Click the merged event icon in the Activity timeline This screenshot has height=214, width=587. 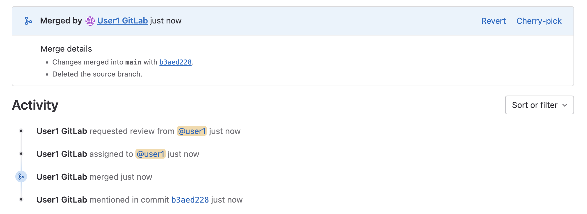[x=21, y=176]
